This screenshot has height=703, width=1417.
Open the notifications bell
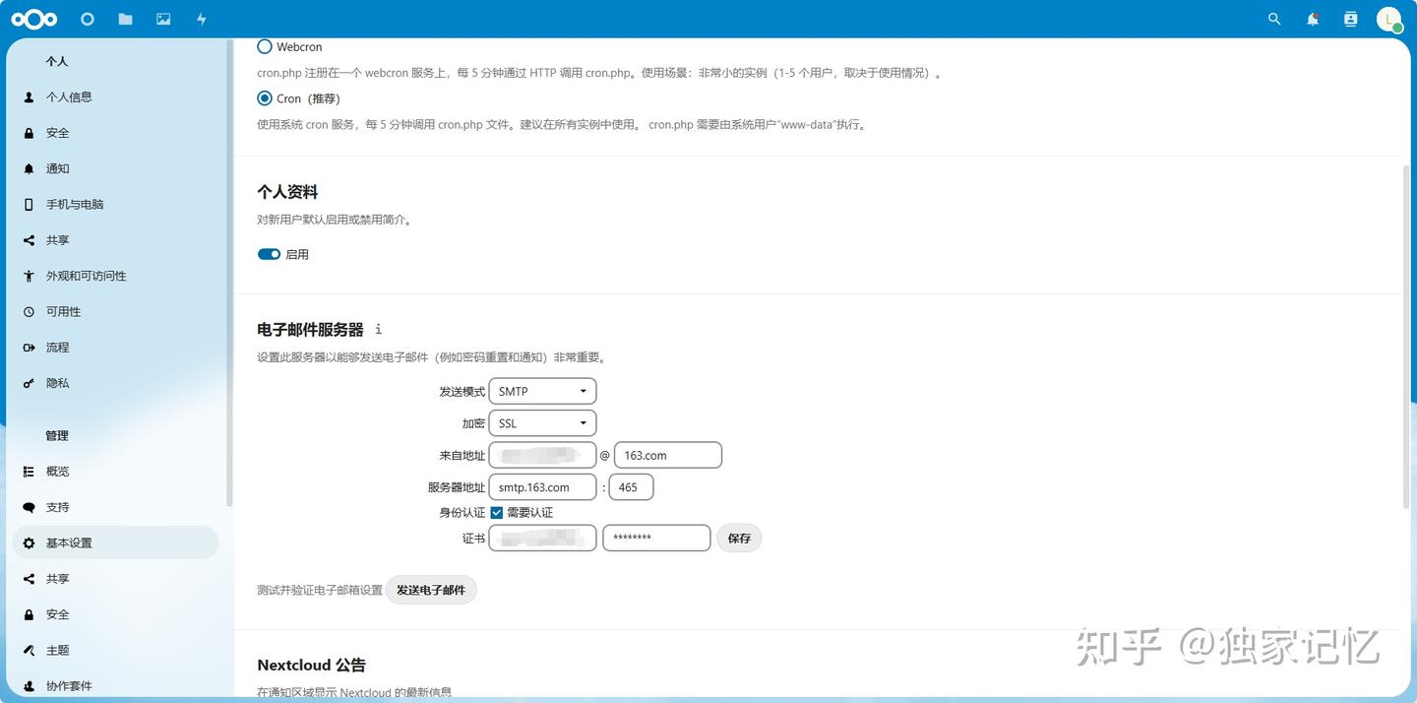(1312, 19)
